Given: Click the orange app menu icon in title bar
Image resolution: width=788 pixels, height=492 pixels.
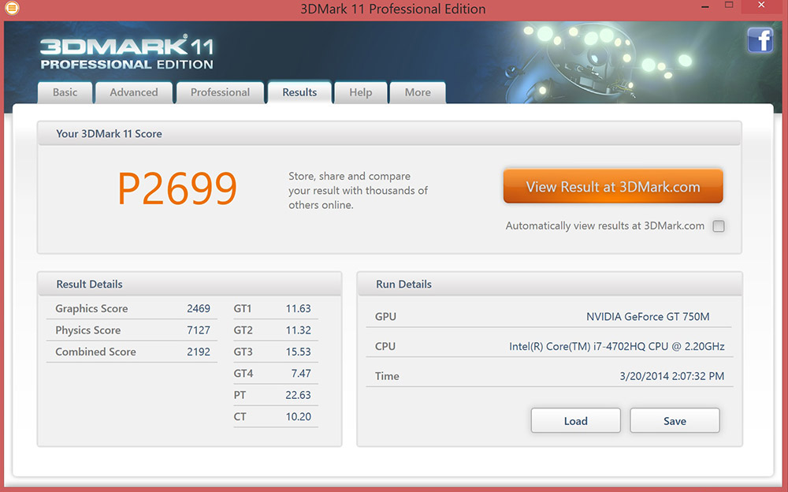Looking at the screenshot, I should coord(12,8).
